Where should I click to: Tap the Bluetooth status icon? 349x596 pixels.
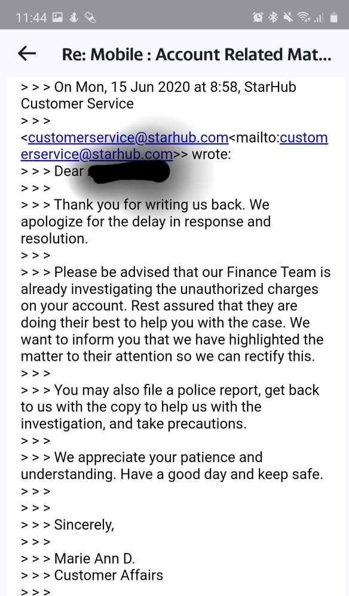[x=273, y=17]
